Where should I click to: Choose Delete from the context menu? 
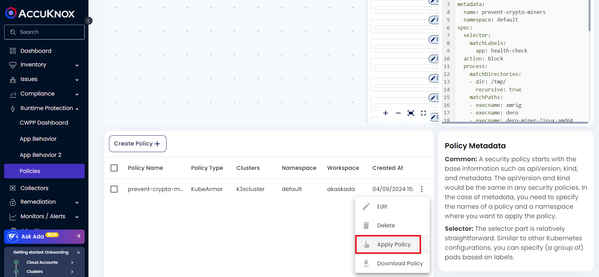[x=386, y=225]
